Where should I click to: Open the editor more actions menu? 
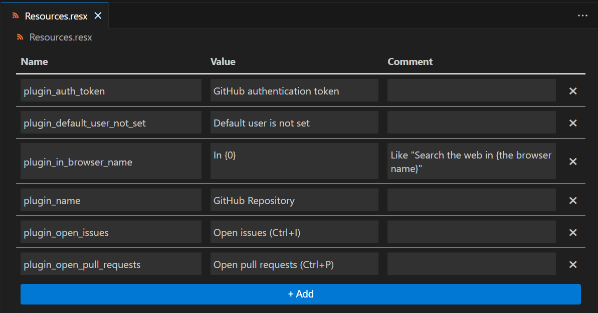582,15
